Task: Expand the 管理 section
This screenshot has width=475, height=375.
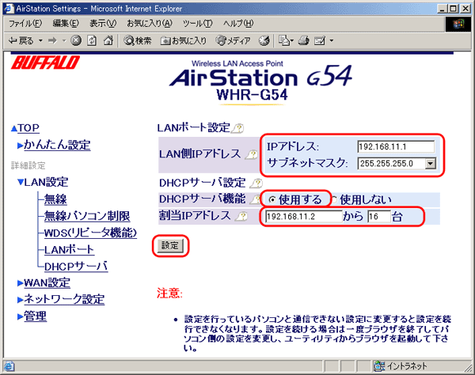Action: tap(21, 317)
